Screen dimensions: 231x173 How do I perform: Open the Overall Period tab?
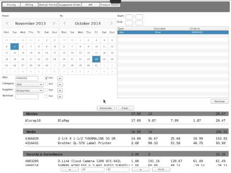[48, 5]
